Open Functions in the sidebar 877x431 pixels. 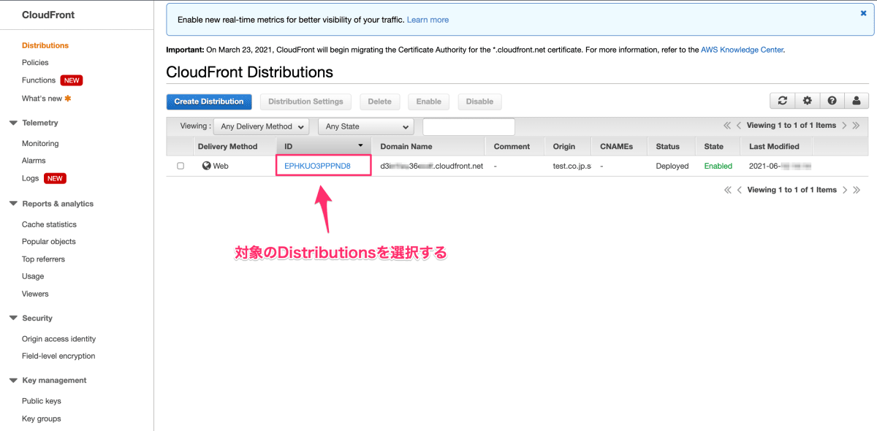coord(39,80)
